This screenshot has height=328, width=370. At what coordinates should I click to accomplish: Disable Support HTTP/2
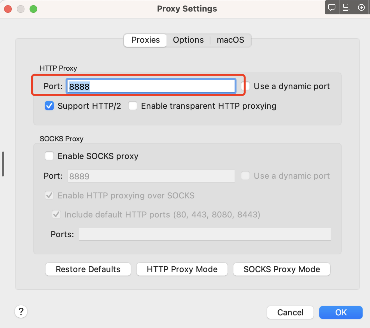[x=49, y=106]
